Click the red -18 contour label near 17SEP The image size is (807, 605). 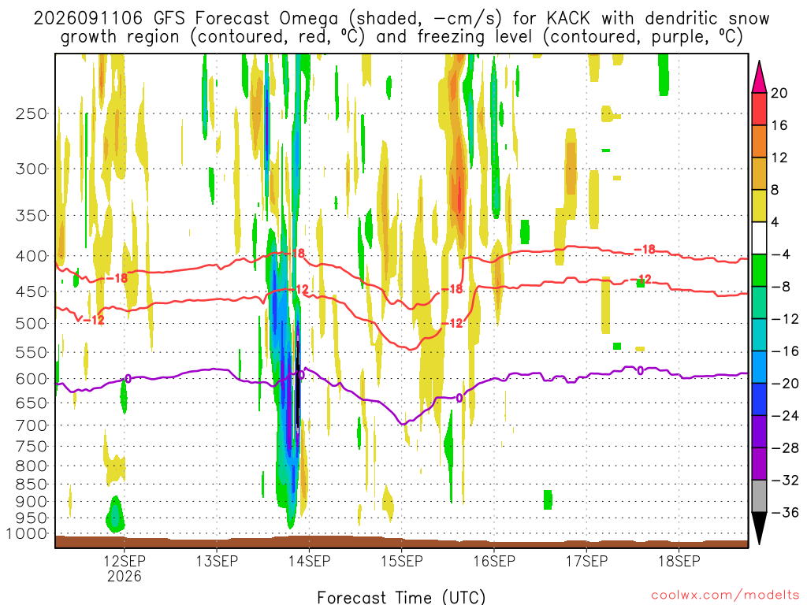[645, 250]
